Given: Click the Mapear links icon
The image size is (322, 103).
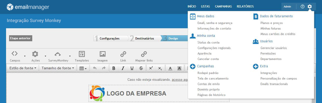Looking at the screenshot, I should click(x=144, y=54).
